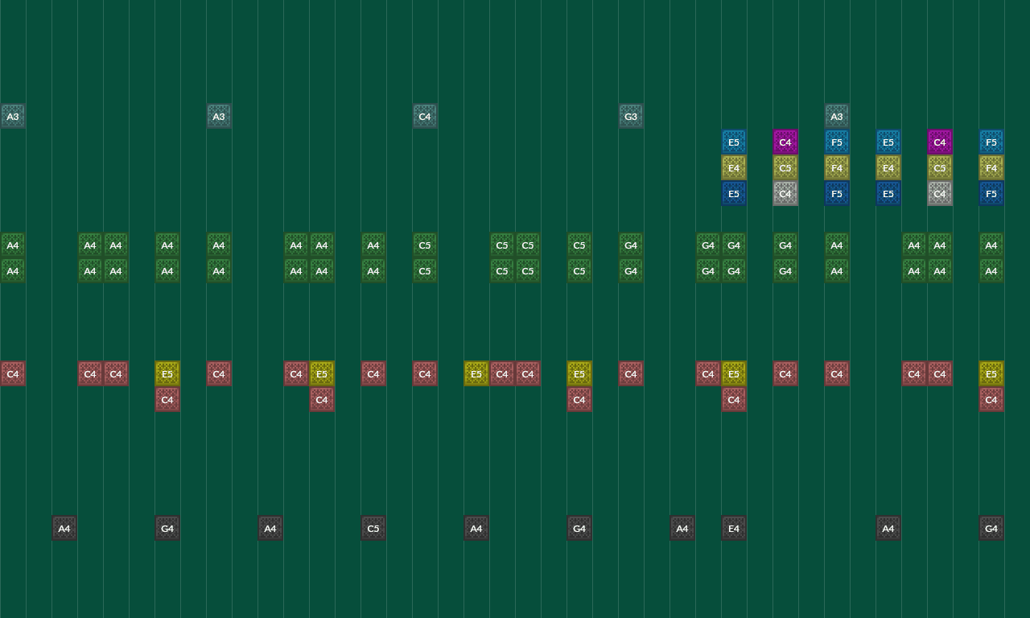Click the dark E4 block in the bottom row
Image resolution: width=1030 pixels, height=618 pixels.
click(734, 528)
